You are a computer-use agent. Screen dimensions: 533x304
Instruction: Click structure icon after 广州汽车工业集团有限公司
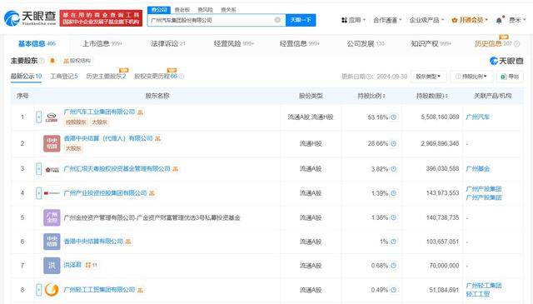click(x=140, y=112)
